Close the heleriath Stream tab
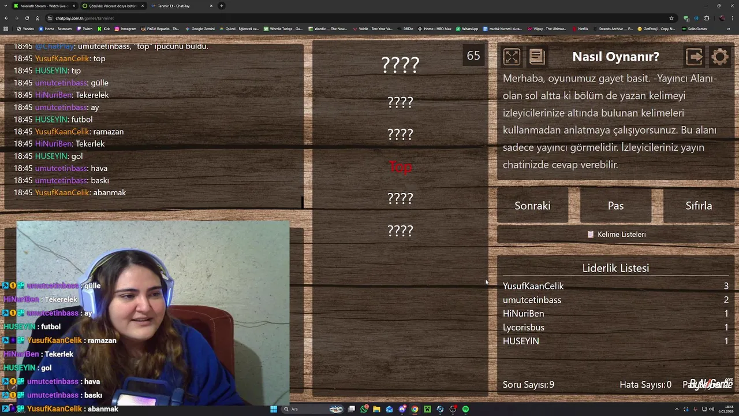The height and width of the screenshot is (416, 739). [74, 6]
